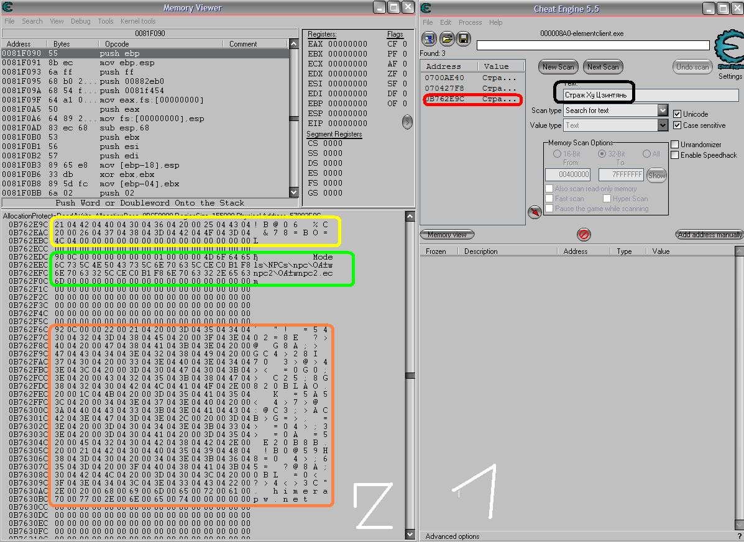Open Process menu in Cheat Engine

click(x=471, y=22)
